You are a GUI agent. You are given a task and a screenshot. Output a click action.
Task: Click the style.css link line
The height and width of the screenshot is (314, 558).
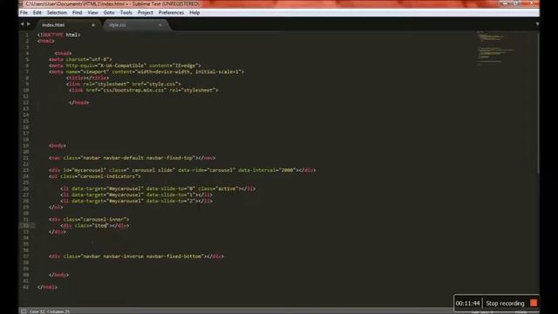pyautogui.click(x=124, y=84)
